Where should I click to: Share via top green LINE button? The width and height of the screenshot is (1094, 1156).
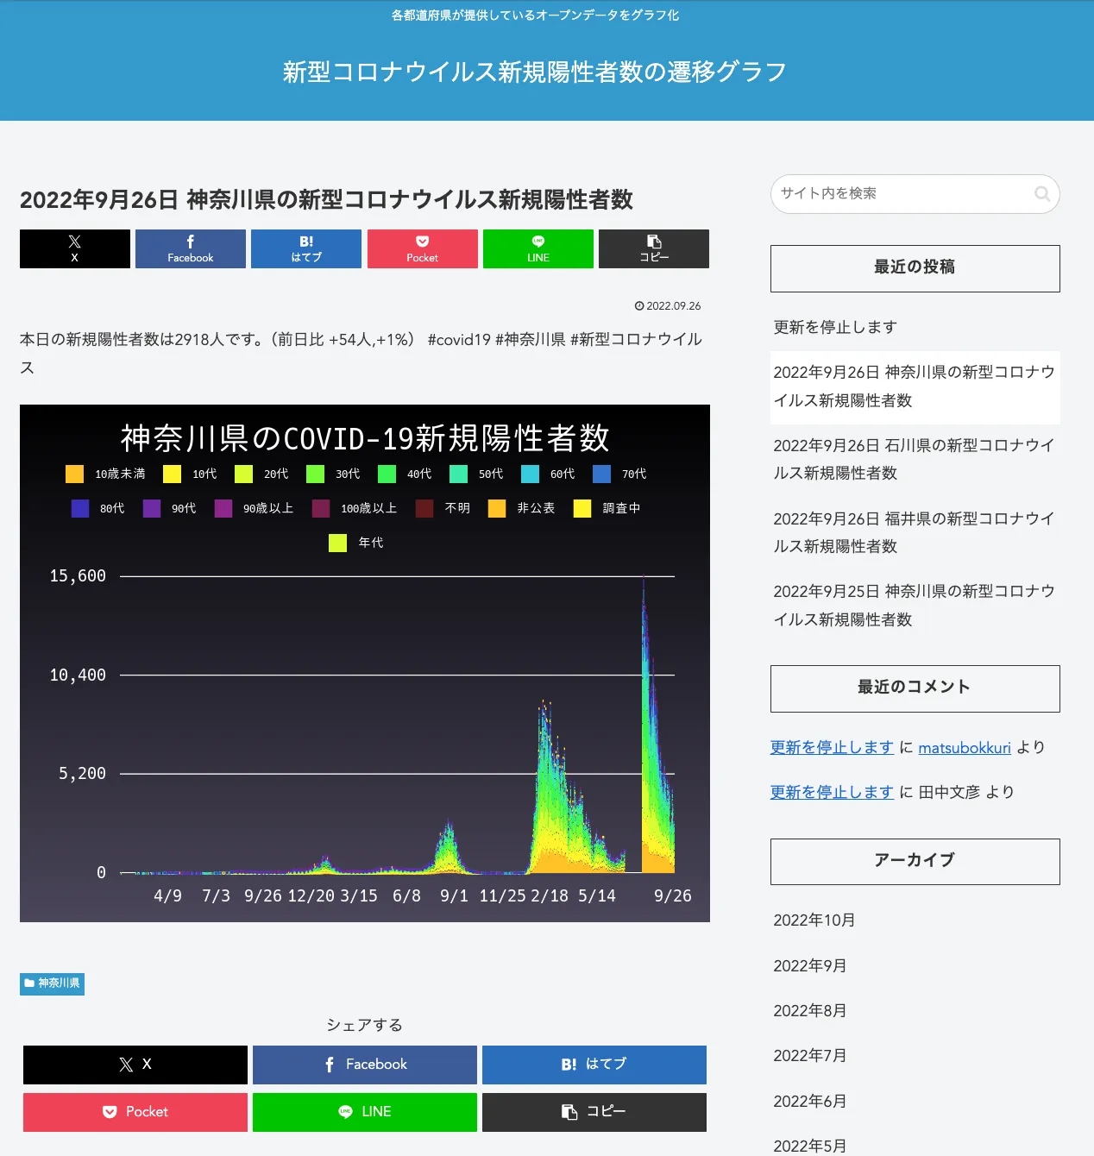point(538,248)
